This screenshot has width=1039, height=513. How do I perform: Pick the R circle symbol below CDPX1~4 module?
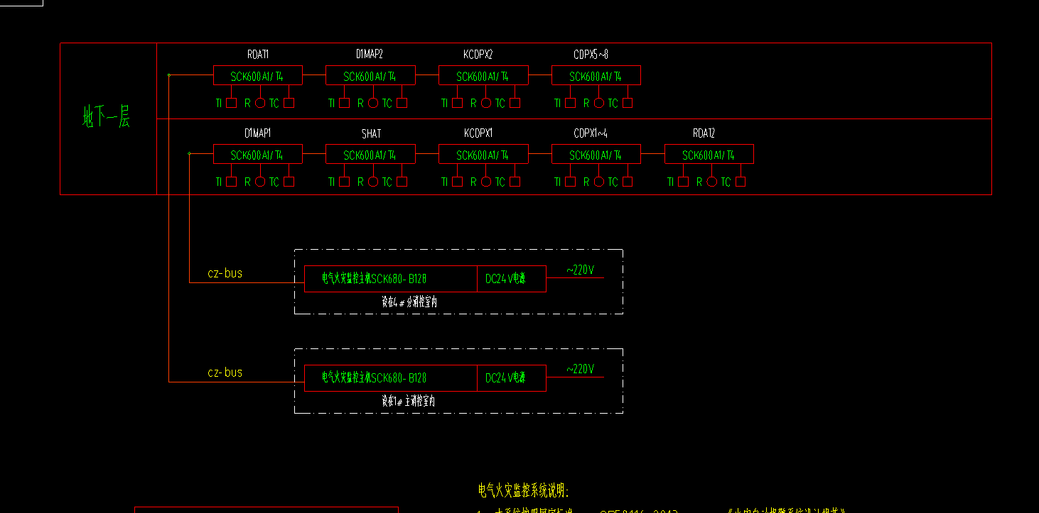(x=599, y=182)
